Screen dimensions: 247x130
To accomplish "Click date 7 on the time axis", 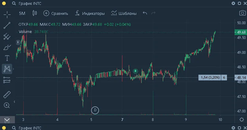I will click(122, 120).
